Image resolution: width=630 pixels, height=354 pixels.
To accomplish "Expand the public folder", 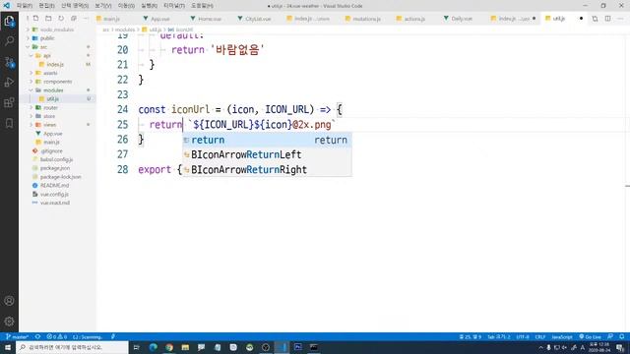I will pos(47,38).
